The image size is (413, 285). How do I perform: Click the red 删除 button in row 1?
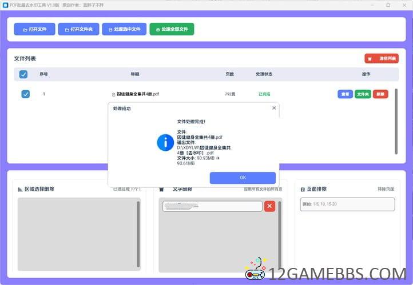coord(380,94)
